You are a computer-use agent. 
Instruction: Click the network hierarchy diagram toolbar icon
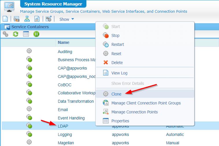click(27, 19)
